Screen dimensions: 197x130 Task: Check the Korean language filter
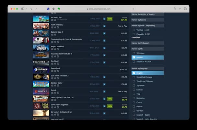pyautogui.click(x=134, y=90)
